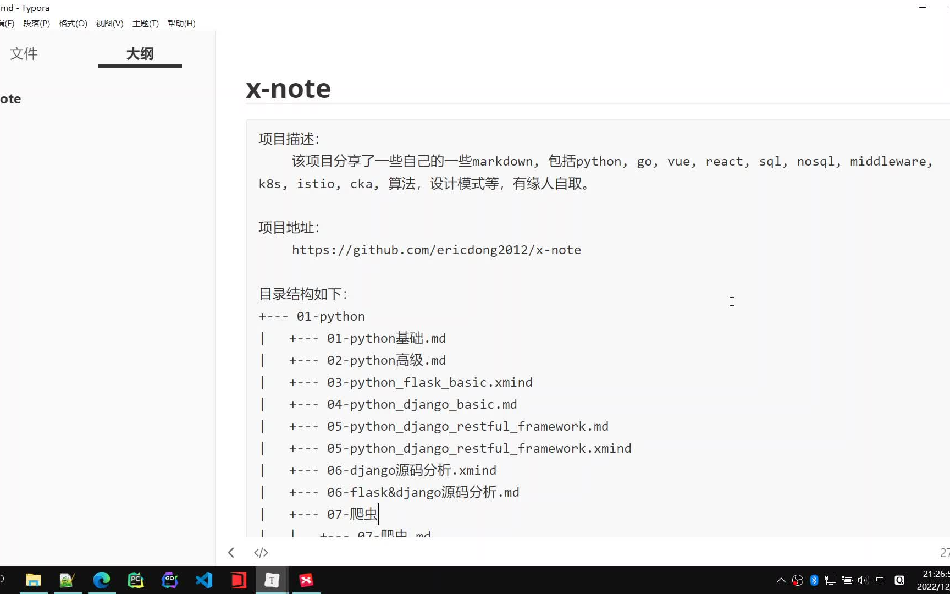The image size is (950, 594).
Task: Toggle source code mode icon
Action: coord(261,553)
